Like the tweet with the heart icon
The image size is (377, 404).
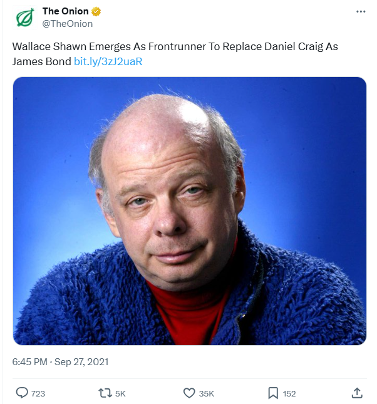coord(189,393)
